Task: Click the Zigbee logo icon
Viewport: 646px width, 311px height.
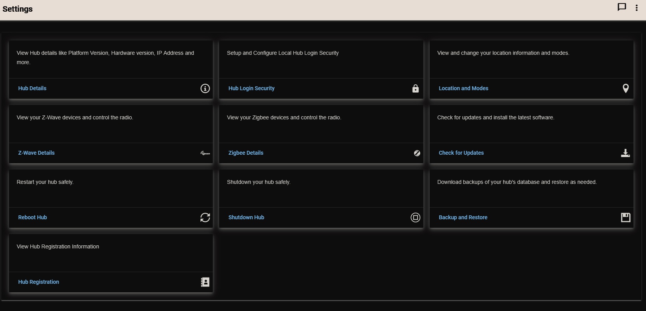Action: coord(417,153)
